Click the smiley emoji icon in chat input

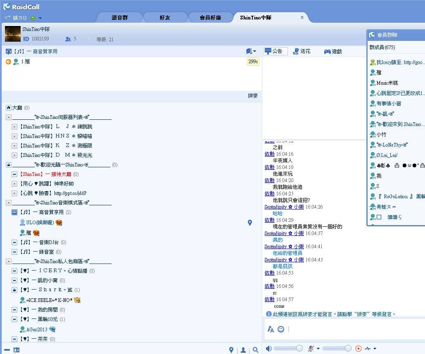pos(281,329)
